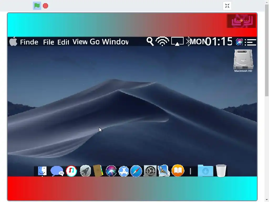The width and height of the screenshot is (269, 202).
Task: Open the App Store from dock
Action: [x=124, y=171]
